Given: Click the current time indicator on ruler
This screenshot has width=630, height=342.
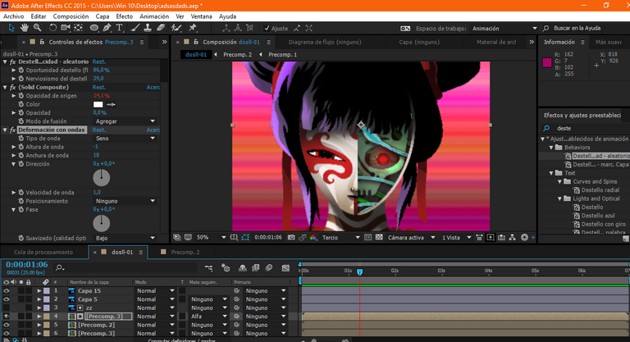Looking at the screenshot, I should coord(359,272).
